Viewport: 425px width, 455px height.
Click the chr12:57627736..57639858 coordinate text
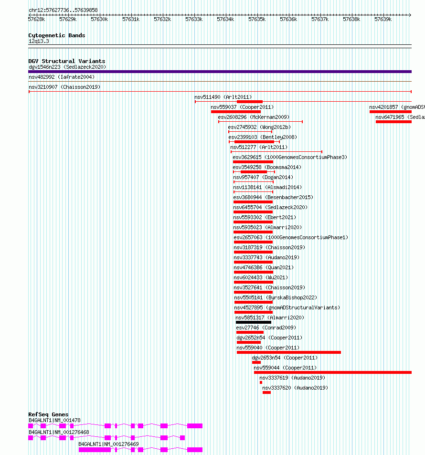click(63, 10)
